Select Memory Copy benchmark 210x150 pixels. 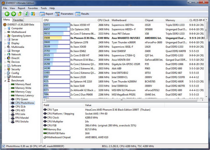point(23,92)
